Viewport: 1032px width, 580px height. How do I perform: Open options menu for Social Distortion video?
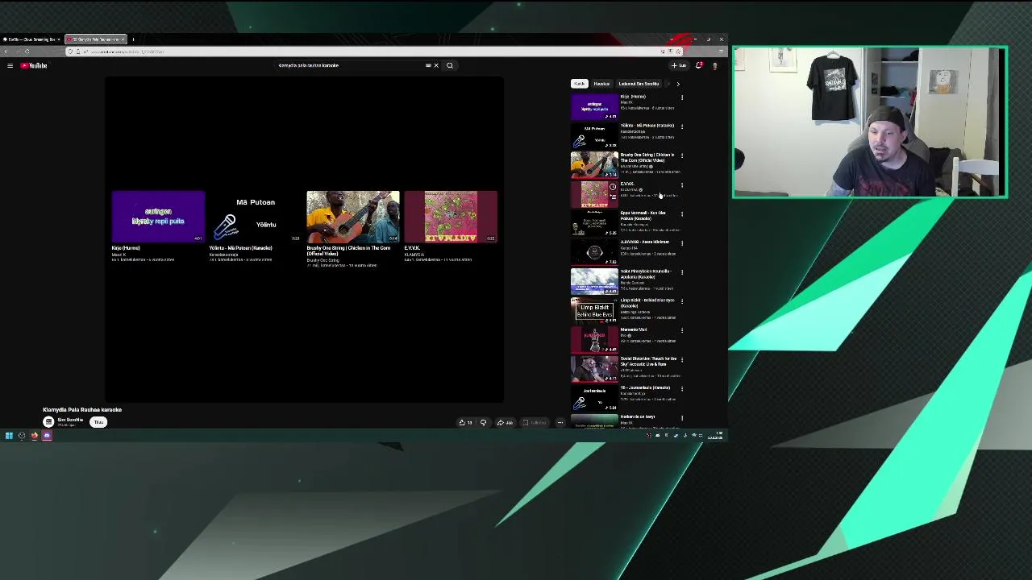[x=681, y=359]
